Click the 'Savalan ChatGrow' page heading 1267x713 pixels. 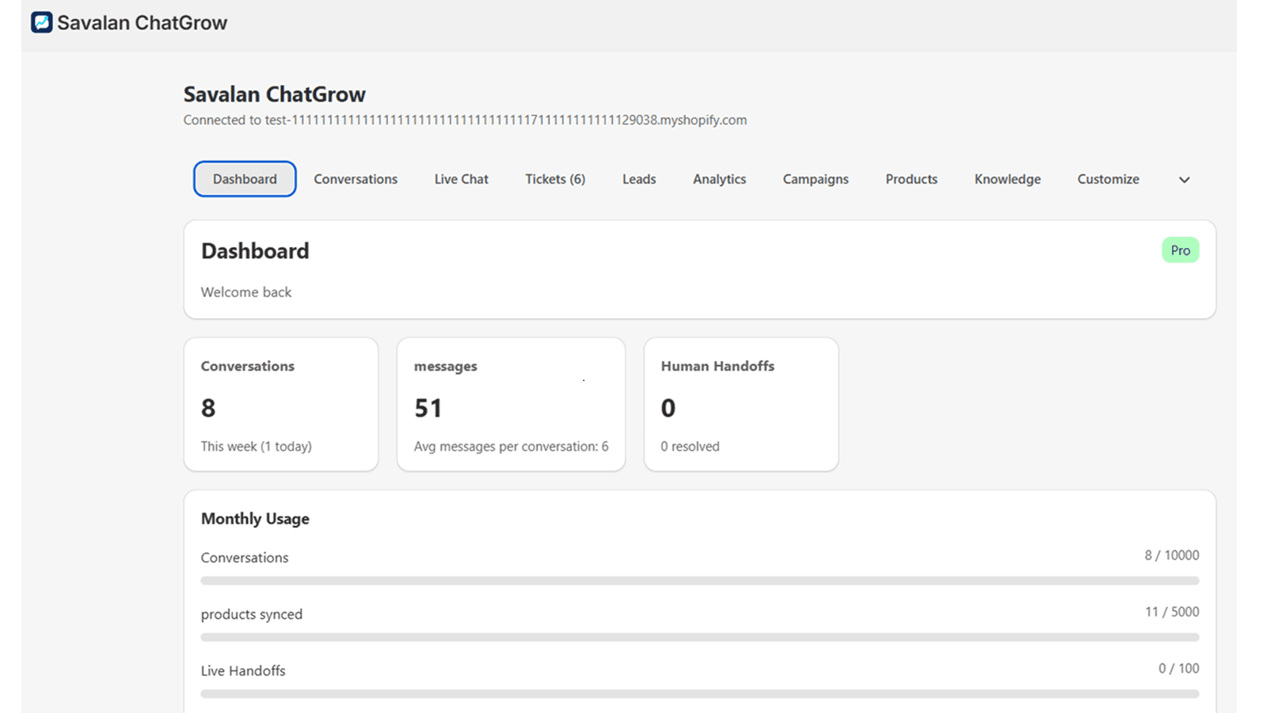(274, 94)
